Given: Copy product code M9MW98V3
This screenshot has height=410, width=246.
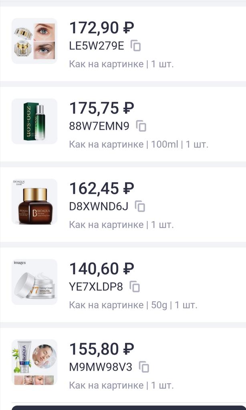Looking at the screenshot, I should click(144, 367).
